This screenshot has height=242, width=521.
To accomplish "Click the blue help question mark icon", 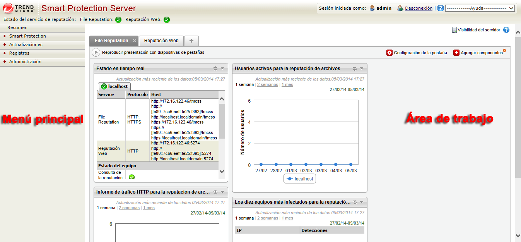I will (x=506, y=30).
